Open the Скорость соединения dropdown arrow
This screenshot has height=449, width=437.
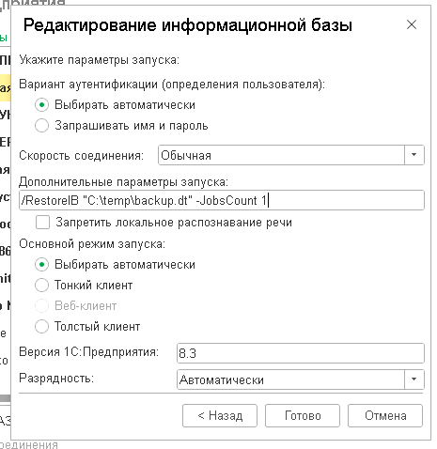(414, 155)
